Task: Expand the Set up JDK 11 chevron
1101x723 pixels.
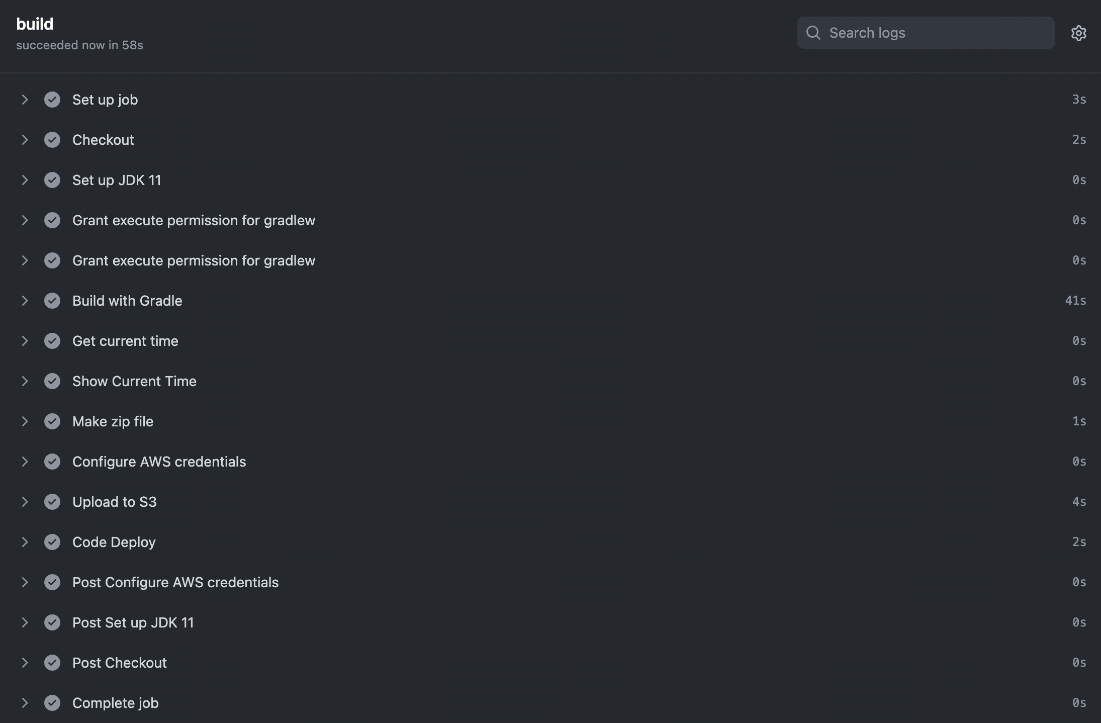Action: 25,180
